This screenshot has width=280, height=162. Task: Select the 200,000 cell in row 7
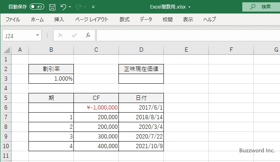[96, 117]
